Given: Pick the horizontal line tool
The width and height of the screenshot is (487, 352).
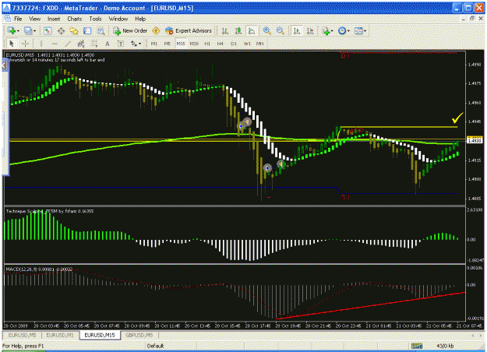Looking at the screenshot, I should point(55,44).
